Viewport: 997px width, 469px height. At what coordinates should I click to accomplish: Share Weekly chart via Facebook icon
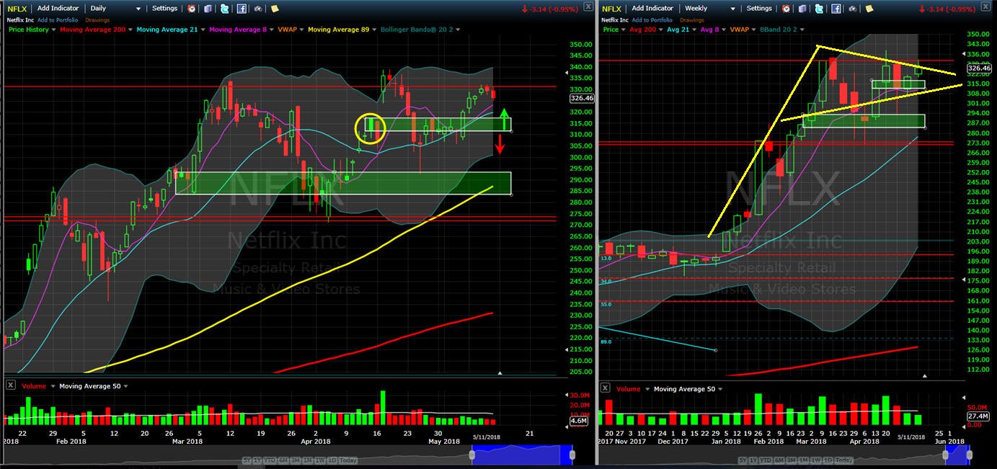pyautogui.click(x=836, y=9)
